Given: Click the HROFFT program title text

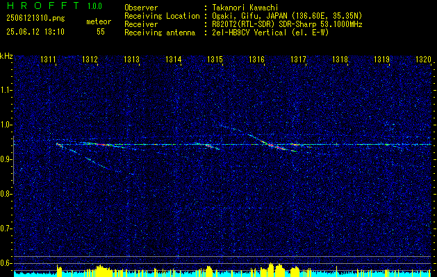Looking at the screenshot, I should (43, 6).
